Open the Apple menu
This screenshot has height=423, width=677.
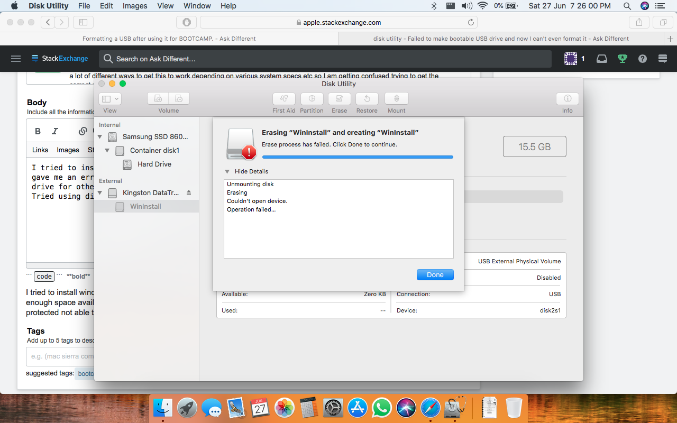pyautogui.click(x=14, y=6)
